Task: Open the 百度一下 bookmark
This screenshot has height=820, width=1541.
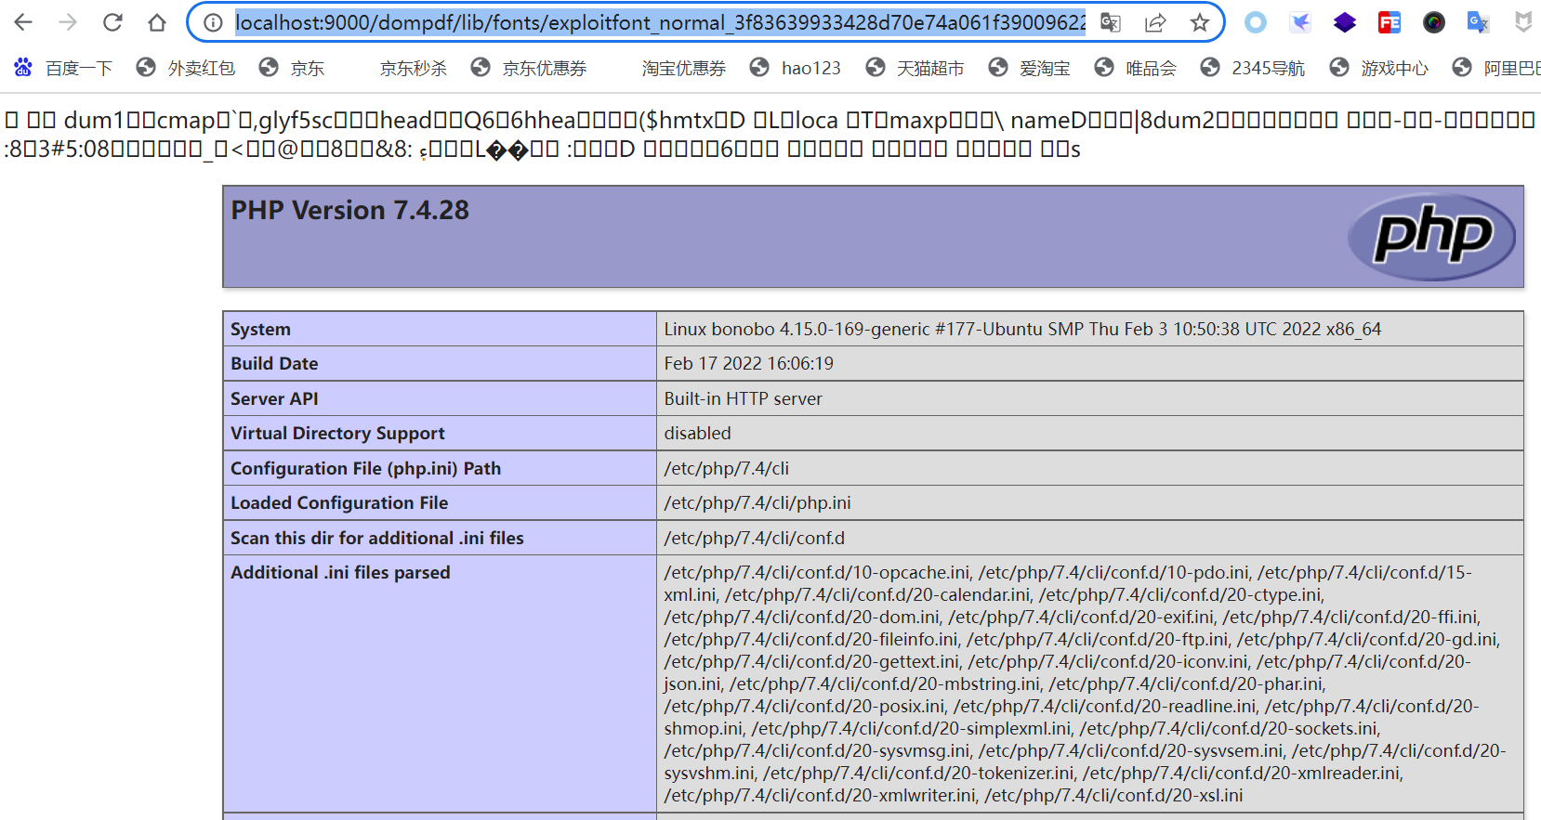Action: click(x=63, y=68)
